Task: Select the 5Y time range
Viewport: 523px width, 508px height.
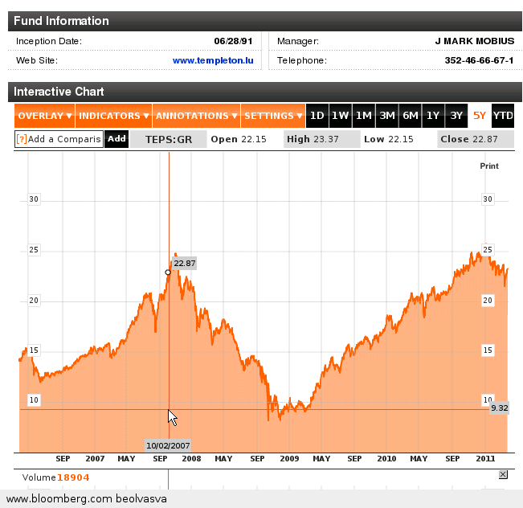Action: click(x=480, y=116)
